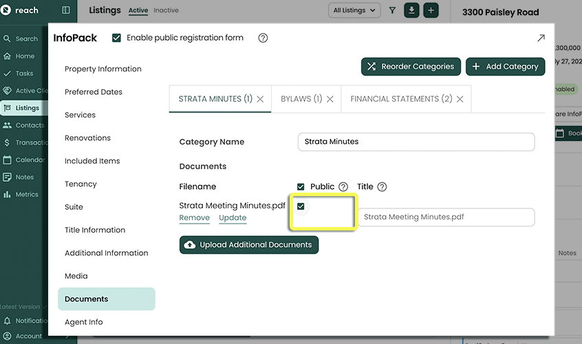Image resolution: width=582 pixels, height=344 pixels.
Task: Click the Add Category button
Action: pyautogui.click(x=505, y=67)
